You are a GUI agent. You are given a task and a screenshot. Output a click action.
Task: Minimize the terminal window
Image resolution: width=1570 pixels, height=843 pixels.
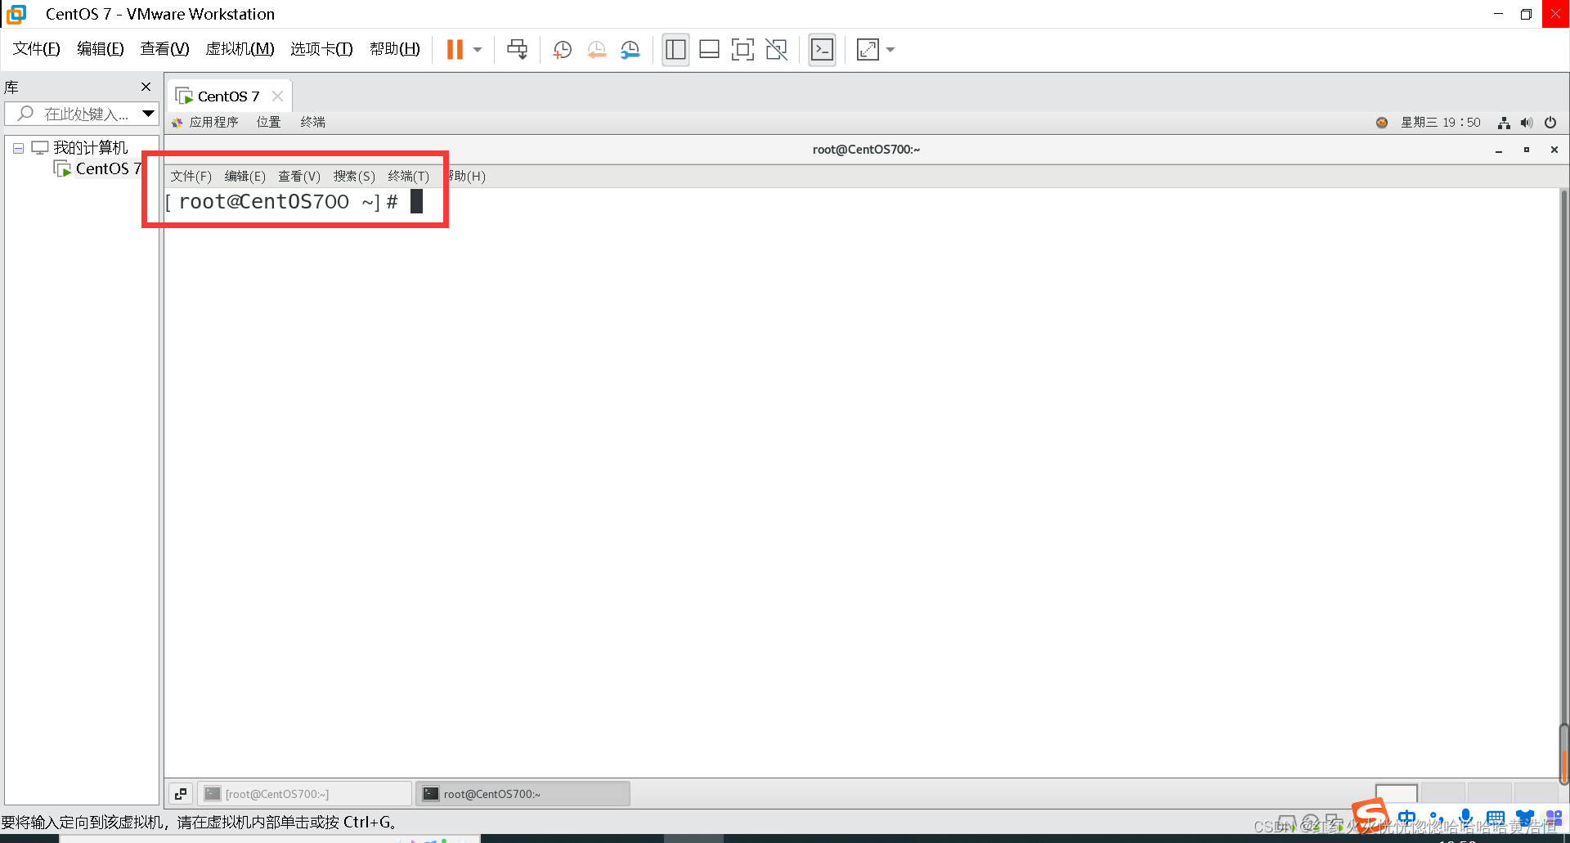[x=1499, y=150]
